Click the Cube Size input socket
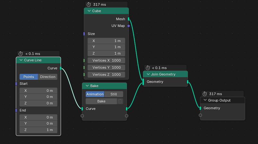The width and height of the screenshot is (258, 144). (x=84, y=34)
